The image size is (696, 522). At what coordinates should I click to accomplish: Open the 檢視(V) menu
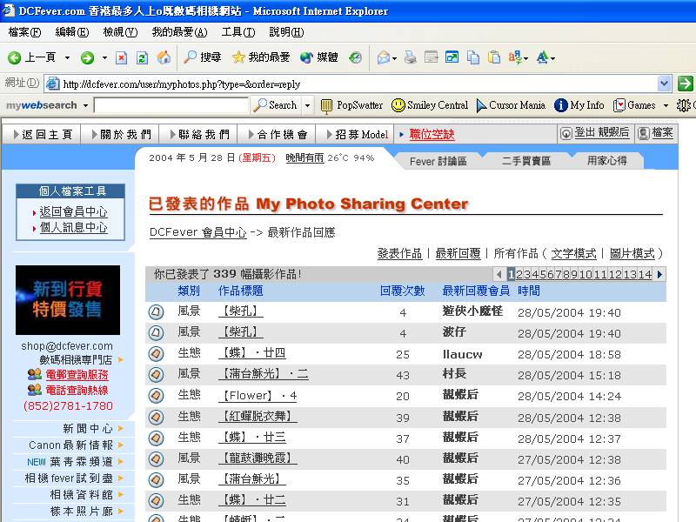[x=120, y=32]
